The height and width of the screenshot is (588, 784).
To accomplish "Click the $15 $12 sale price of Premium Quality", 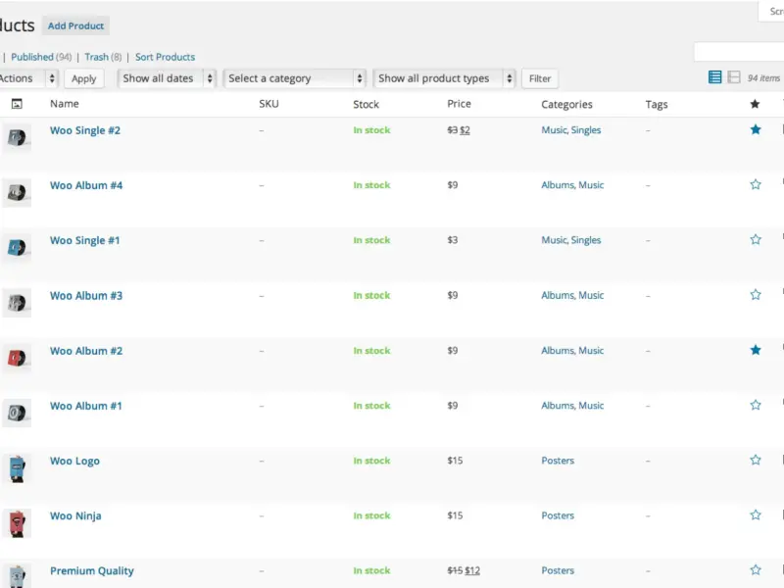I will (464, 570).
